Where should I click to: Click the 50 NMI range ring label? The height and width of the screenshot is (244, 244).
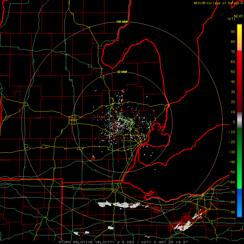tap(122, 72)
